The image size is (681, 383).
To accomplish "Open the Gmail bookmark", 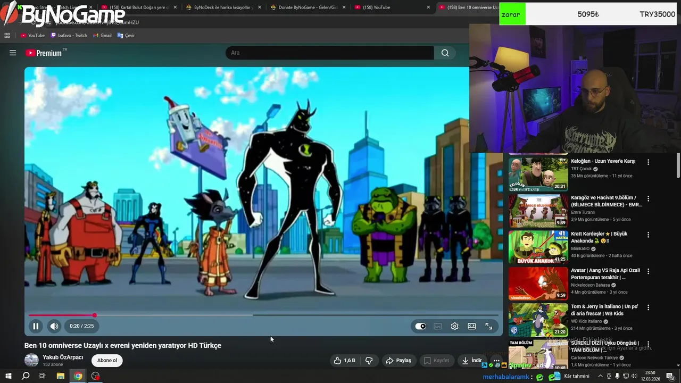I will [x=102, y=36].
